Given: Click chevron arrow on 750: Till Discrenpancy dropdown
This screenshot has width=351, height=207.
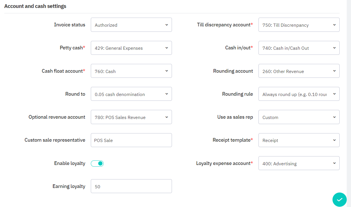Looking at the screenshot, I should point(334,25).
